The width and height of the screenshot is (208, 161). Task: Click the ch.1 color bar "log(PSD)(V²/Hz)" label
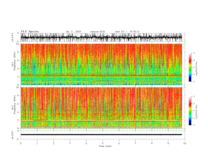(197, 69)
